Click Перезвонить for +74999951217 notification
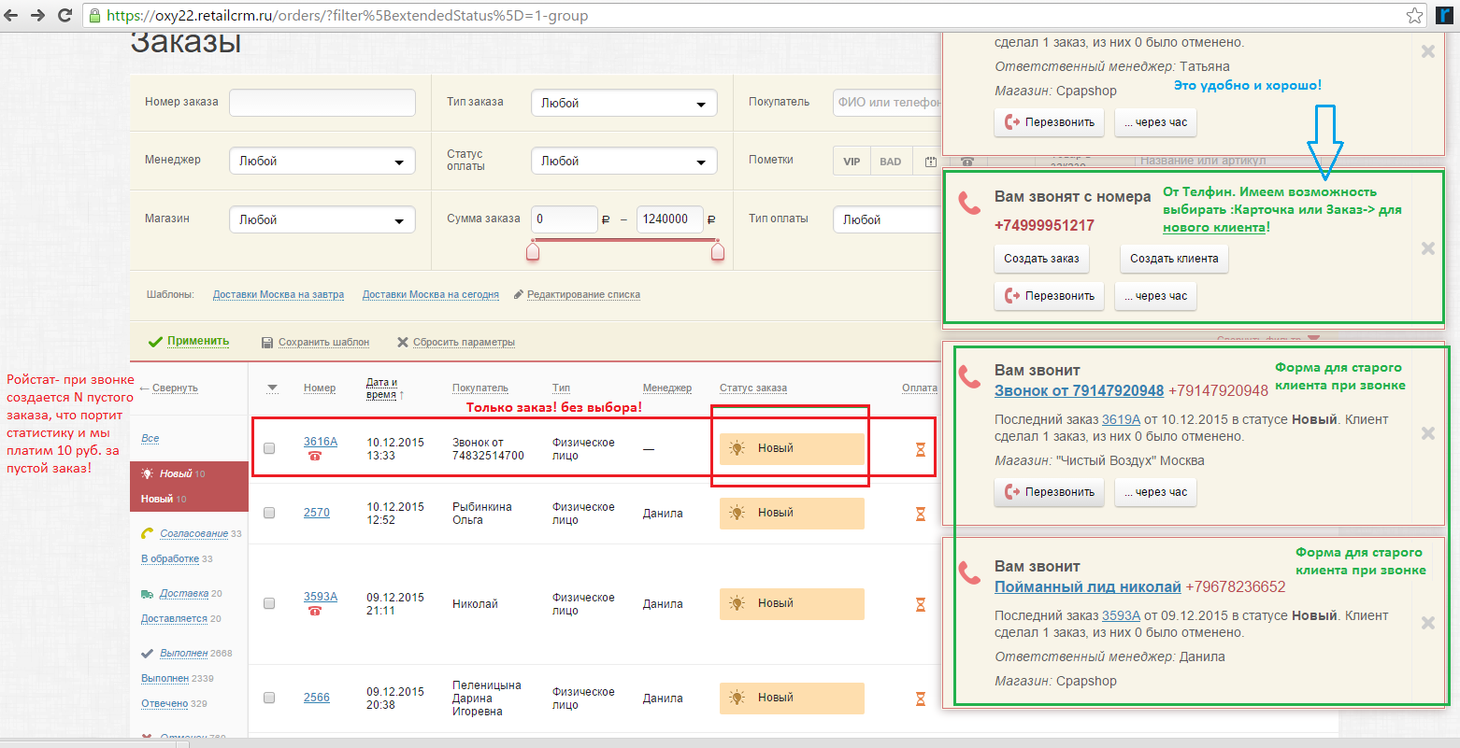This screenshot has width=1460, height=748. pyautogui.click(x=1049, y=296)
